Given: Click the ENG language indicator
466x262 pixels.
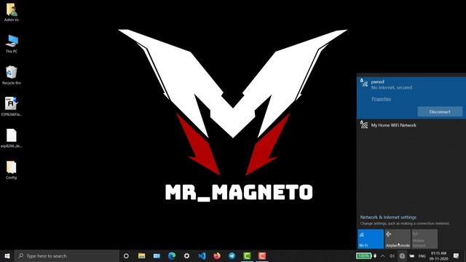Looking at the screenshot, I should [422, 256].
